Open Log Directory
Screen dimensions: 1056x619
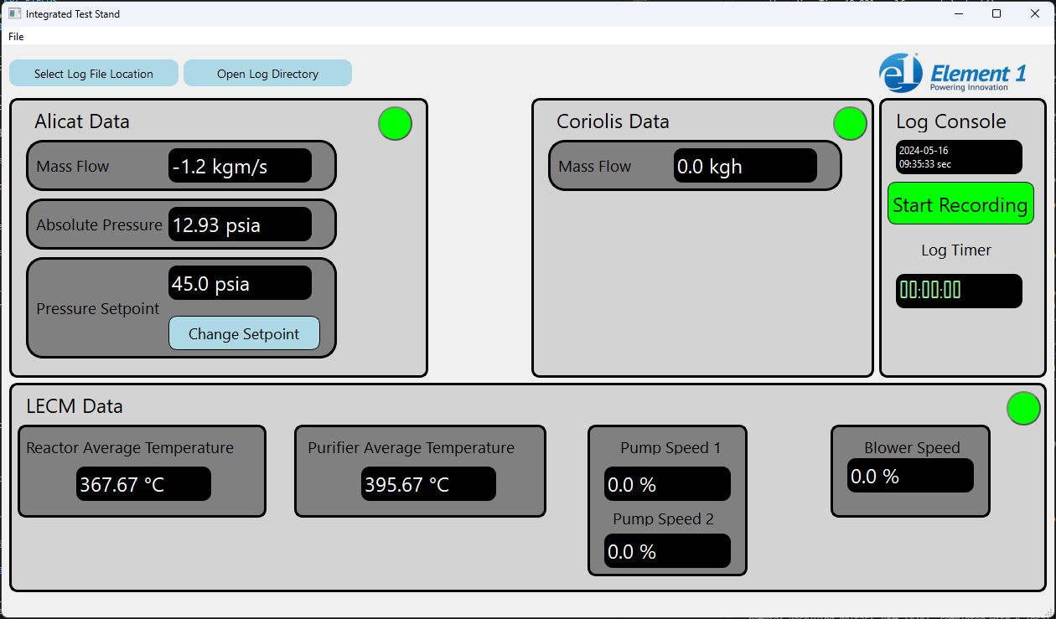[x=267, y=73]
